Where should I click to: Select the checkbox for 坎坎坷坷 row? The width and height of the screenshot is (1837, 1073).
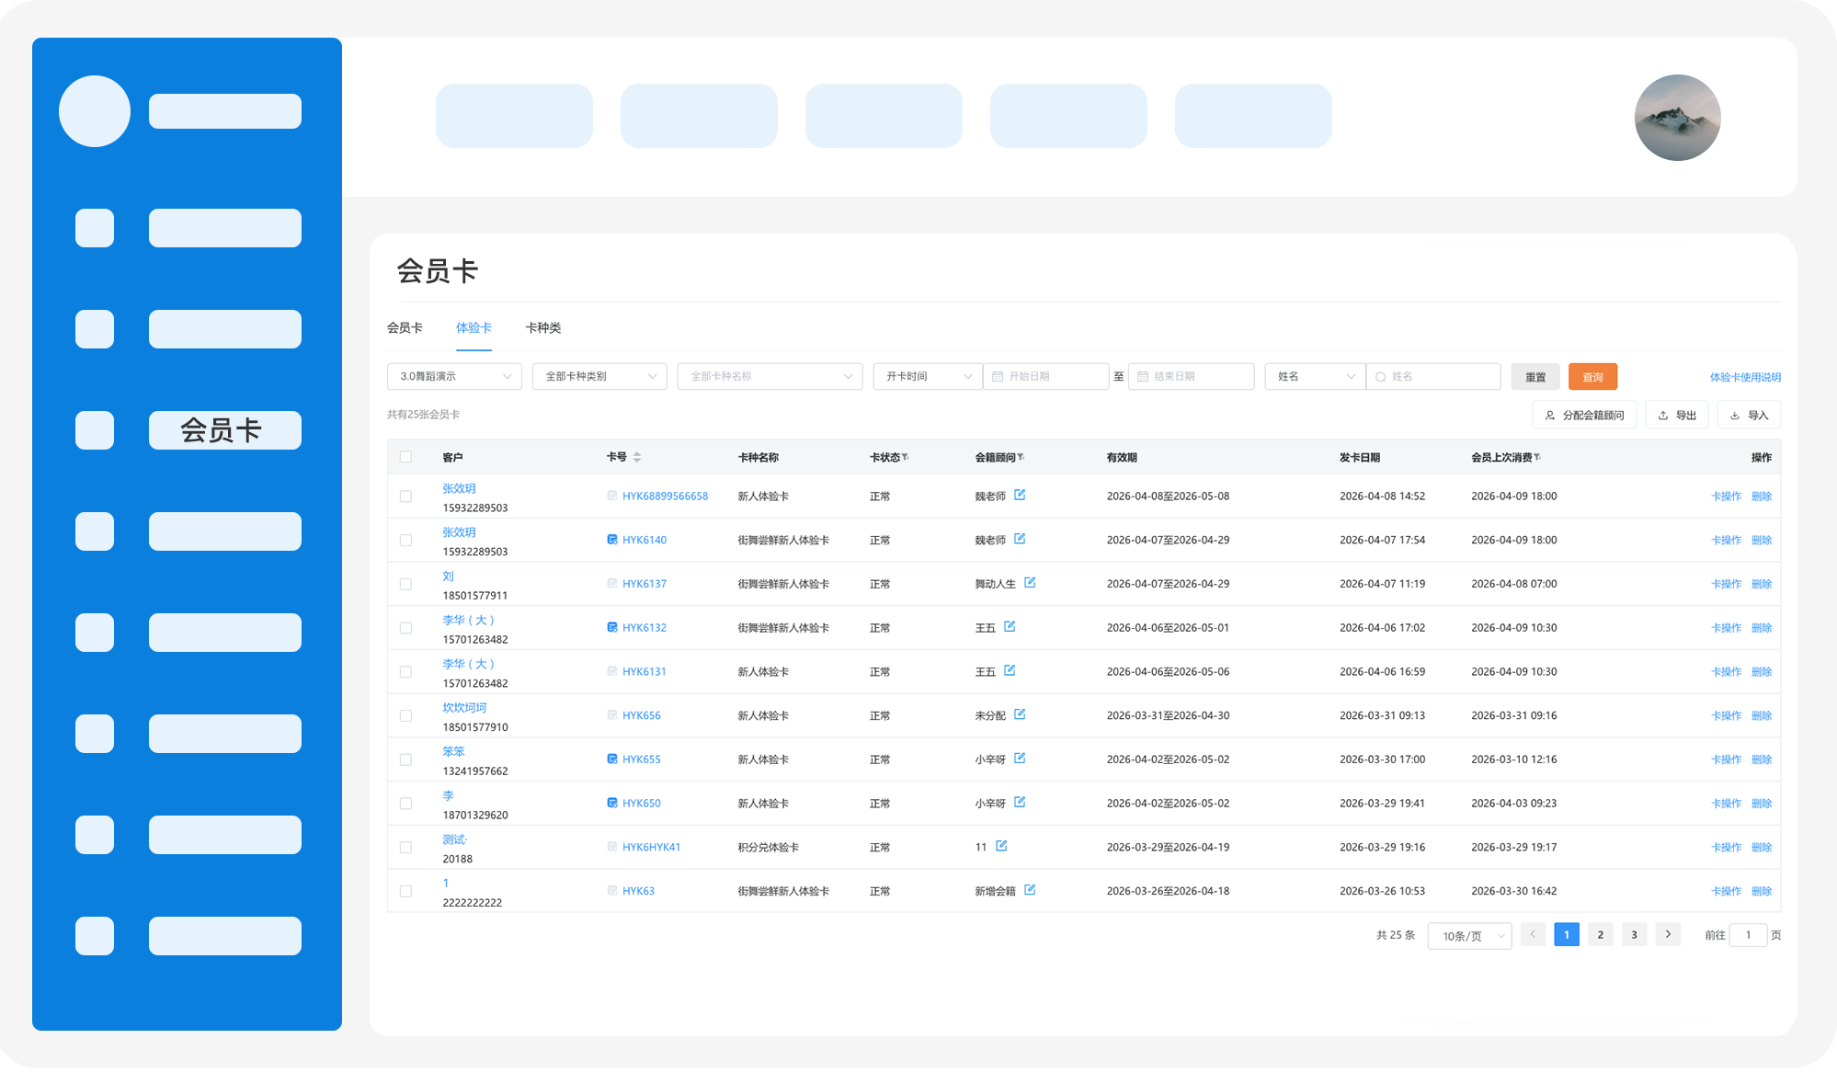pyautogui.click(x=405, y=716)
